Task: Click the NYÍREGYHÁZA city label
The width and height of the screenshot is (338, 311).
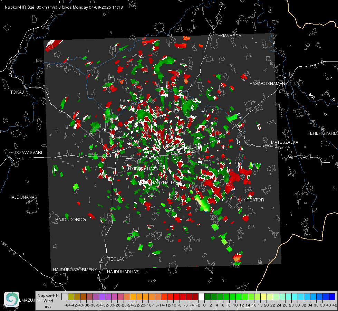Action: click(143, 169)
